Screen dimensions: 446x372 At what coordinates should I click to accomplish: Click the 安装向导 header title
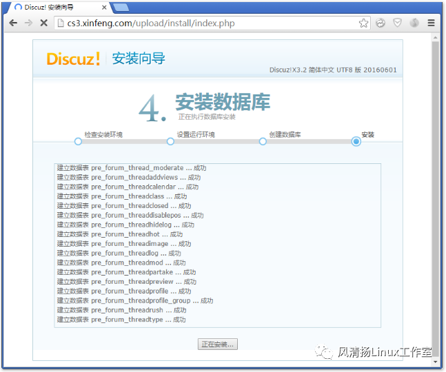pos(139,59)
